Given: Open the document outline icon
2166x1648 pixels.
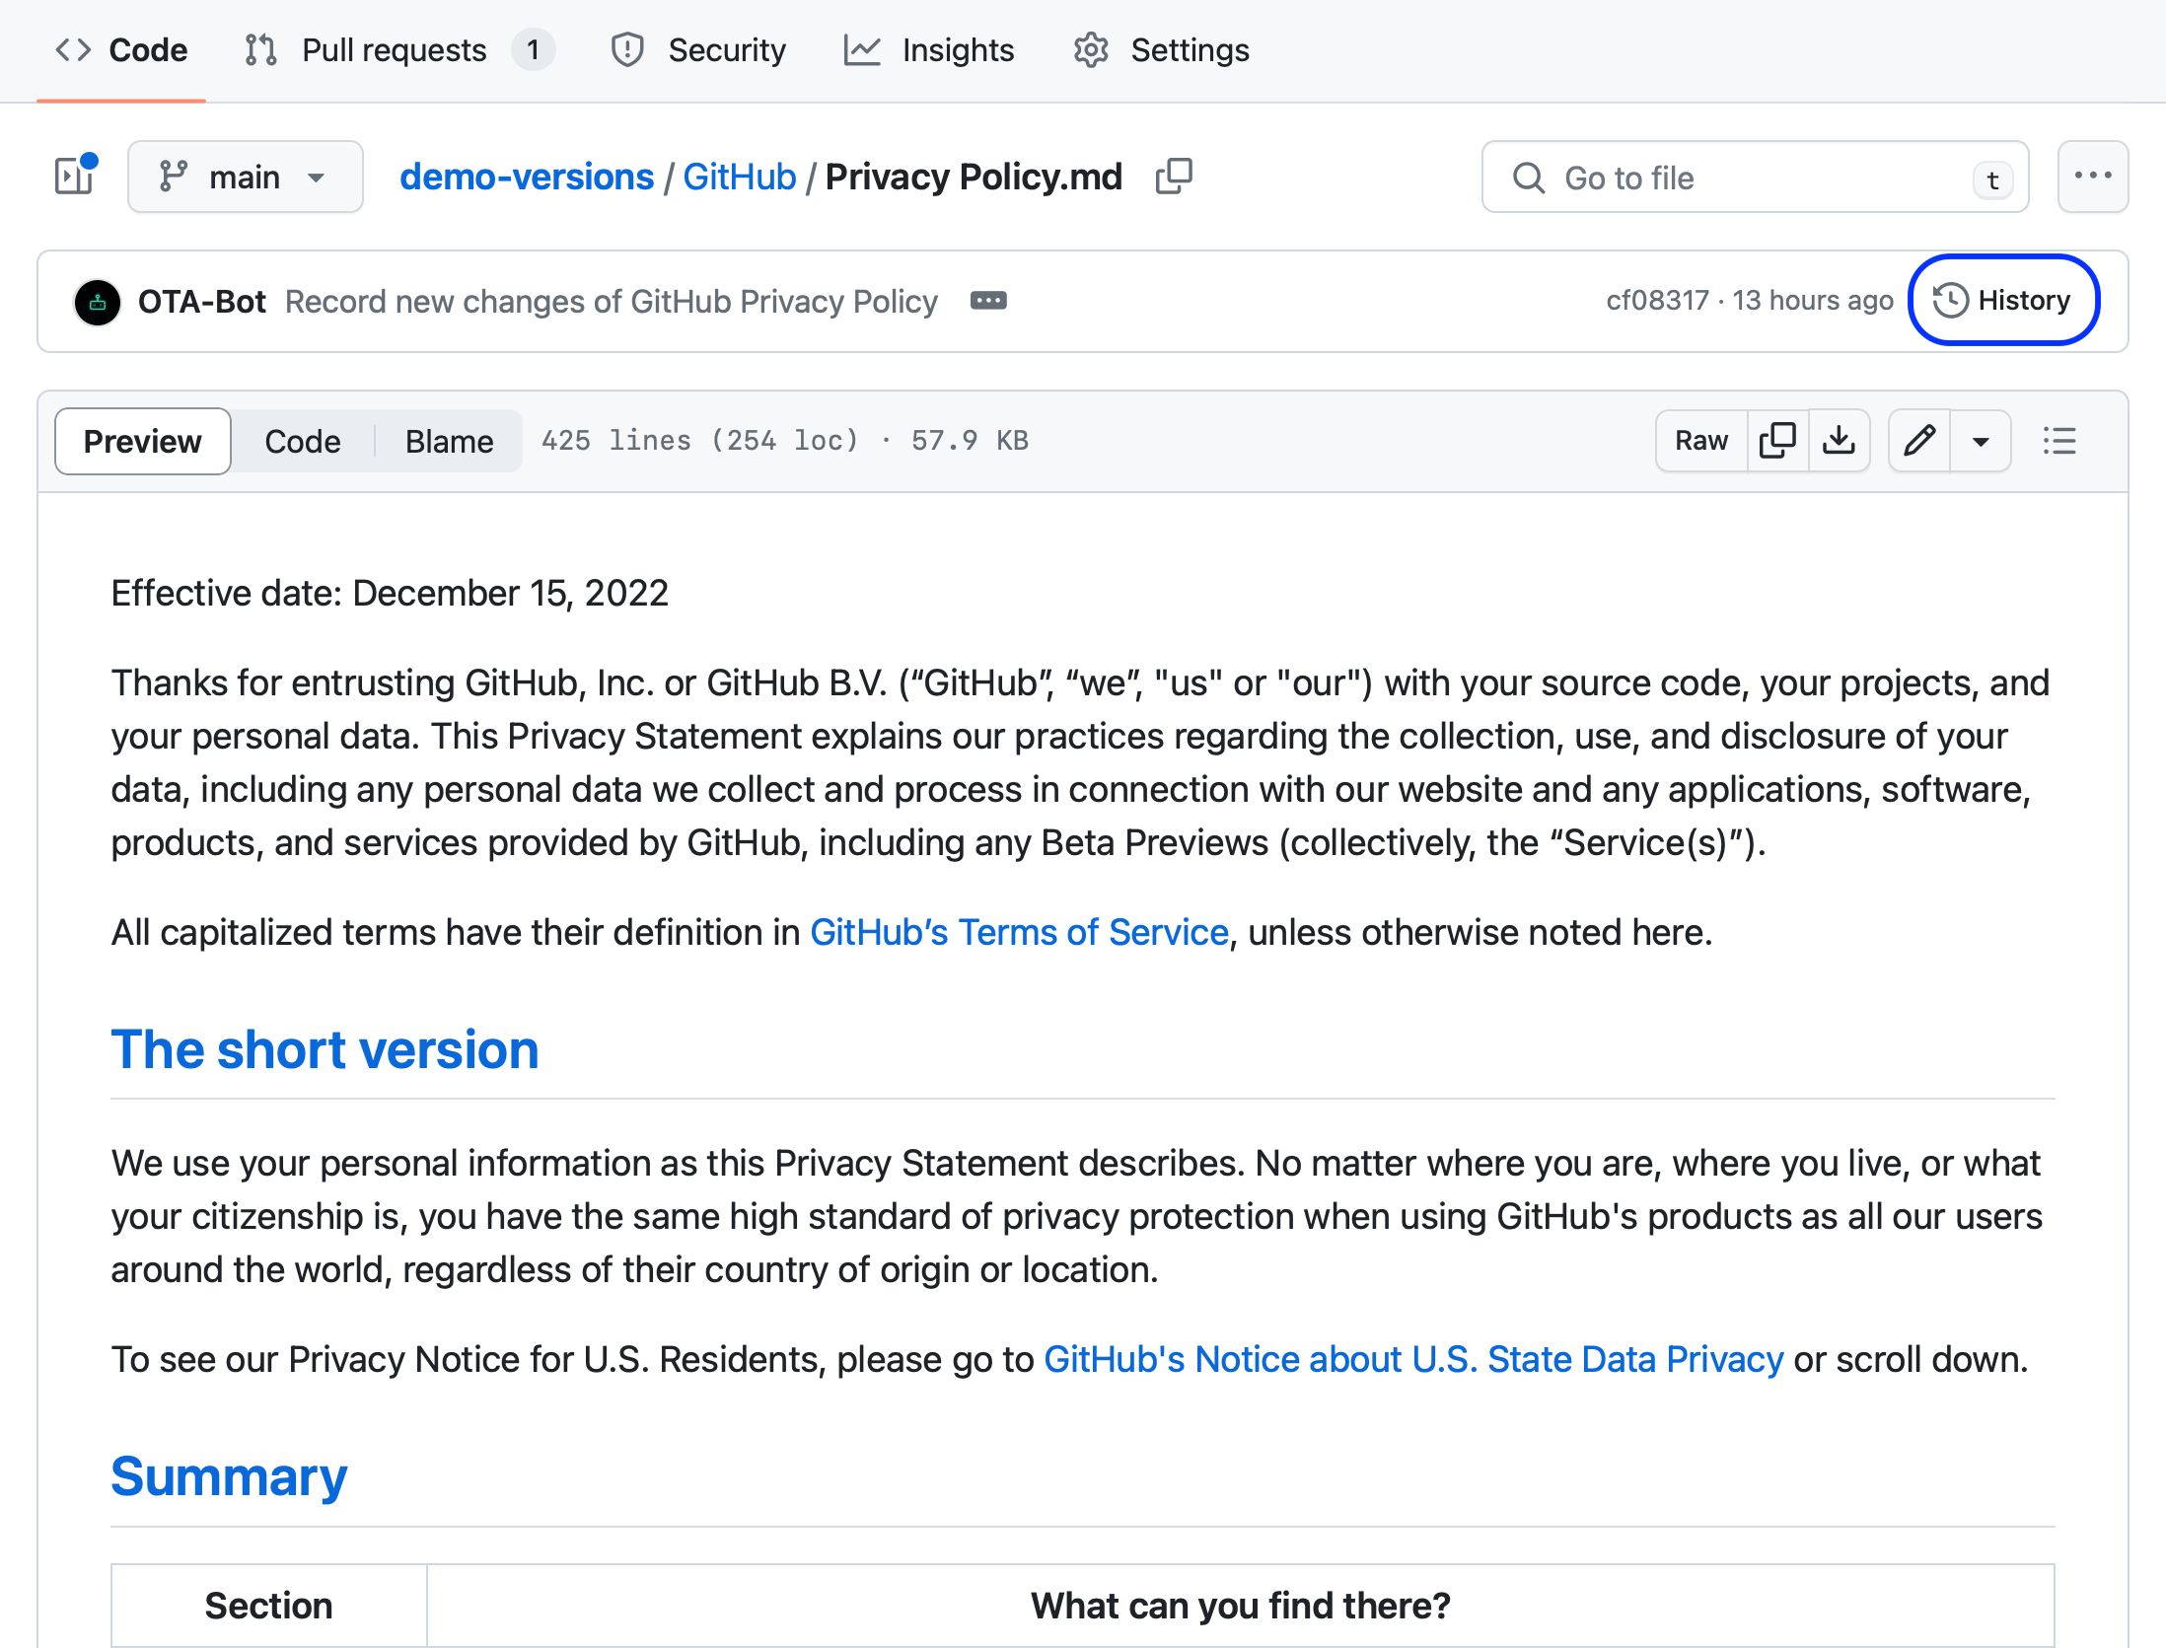Looking at the screenshot, I should coord(2059,441).
